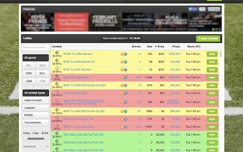This screenshot has width=243, height=152.
Task: Sort by the Size column header
Action: click(150, 46)
